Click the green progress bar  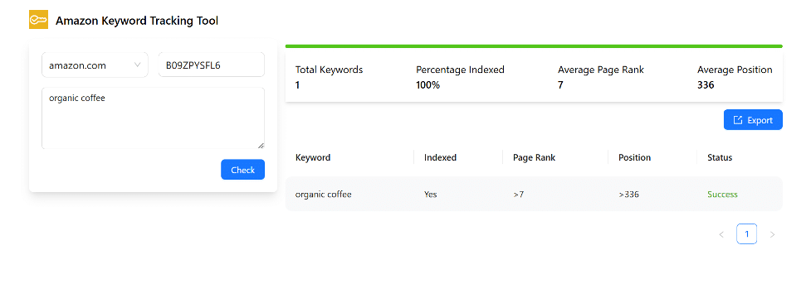click(x=534, y=46)
